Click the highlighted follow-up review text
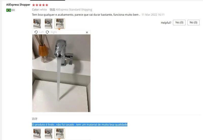The height and width of the screenshot is (140, 203). tap(80, 125)
